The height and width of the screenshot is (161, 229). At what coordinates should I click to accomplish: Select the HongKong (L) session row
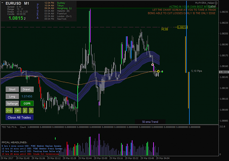[58, 8]
